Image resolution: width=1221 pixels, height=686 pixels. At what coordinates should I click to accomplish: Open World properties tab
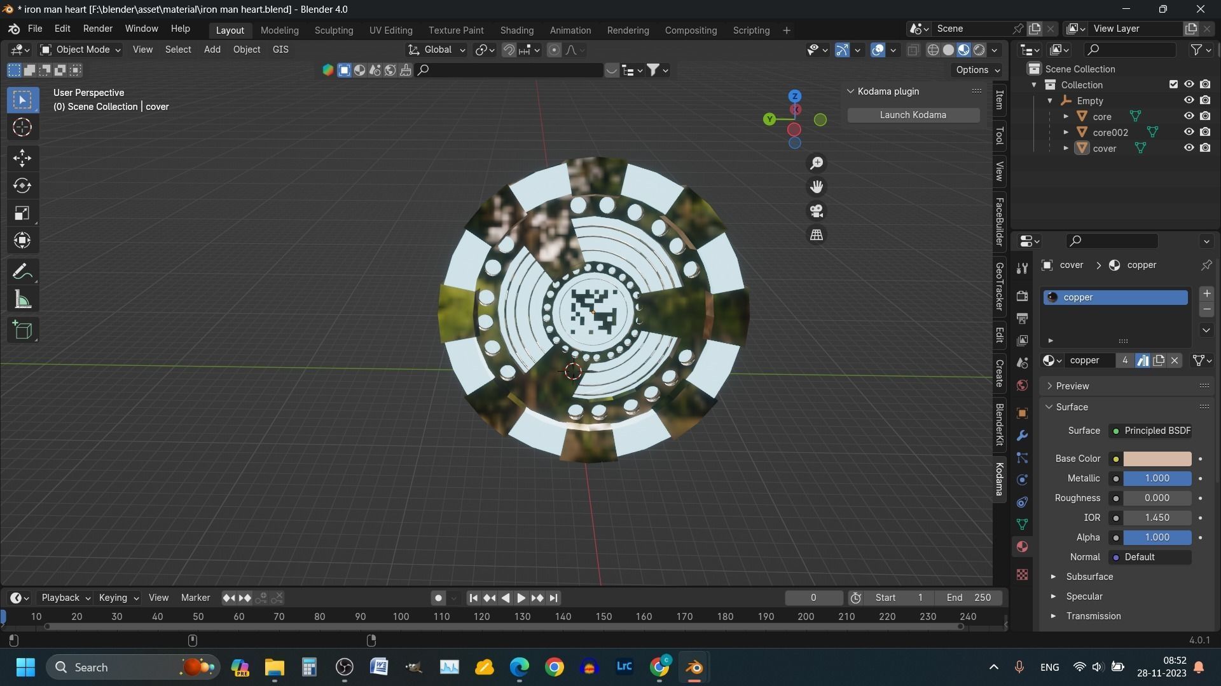point(1022,386)
